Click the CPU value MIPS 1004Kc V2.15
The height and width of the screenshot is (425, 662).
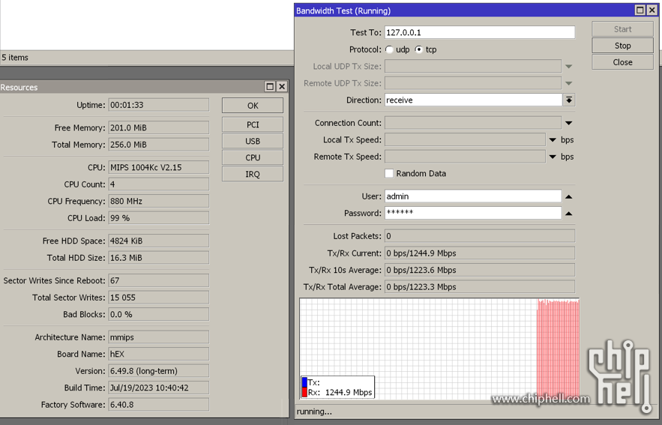(x=158, y=167)
